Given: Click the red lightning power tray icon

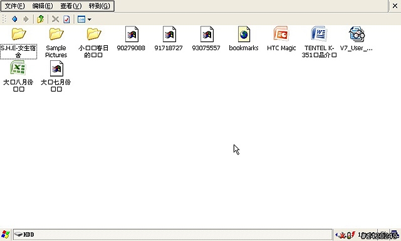Looking at the screenshot, I should point(353,234).
